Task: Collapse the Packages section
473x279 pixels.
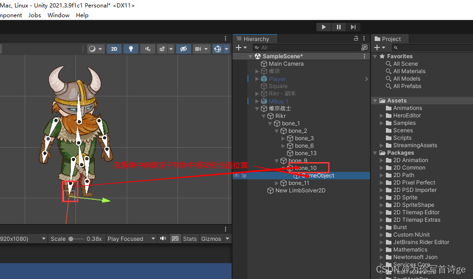Action: pos(375,153)
